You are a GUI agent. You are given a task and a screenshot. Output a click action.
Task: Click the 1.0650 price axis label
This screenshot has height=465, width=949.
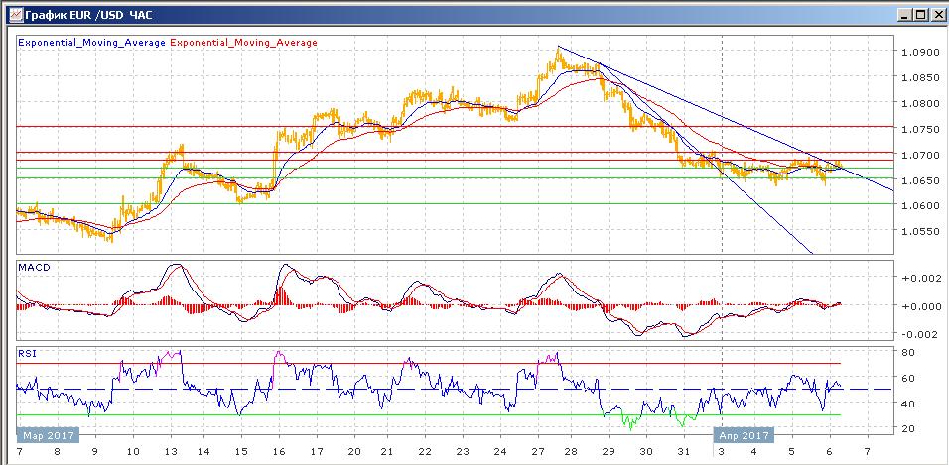tap(919, 180)
